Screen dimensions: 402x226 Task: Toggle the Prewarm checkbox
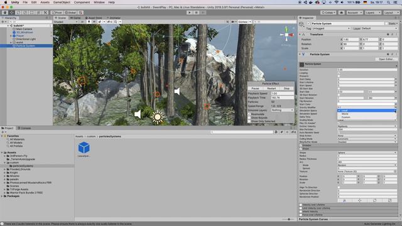(x=339, y=76)
